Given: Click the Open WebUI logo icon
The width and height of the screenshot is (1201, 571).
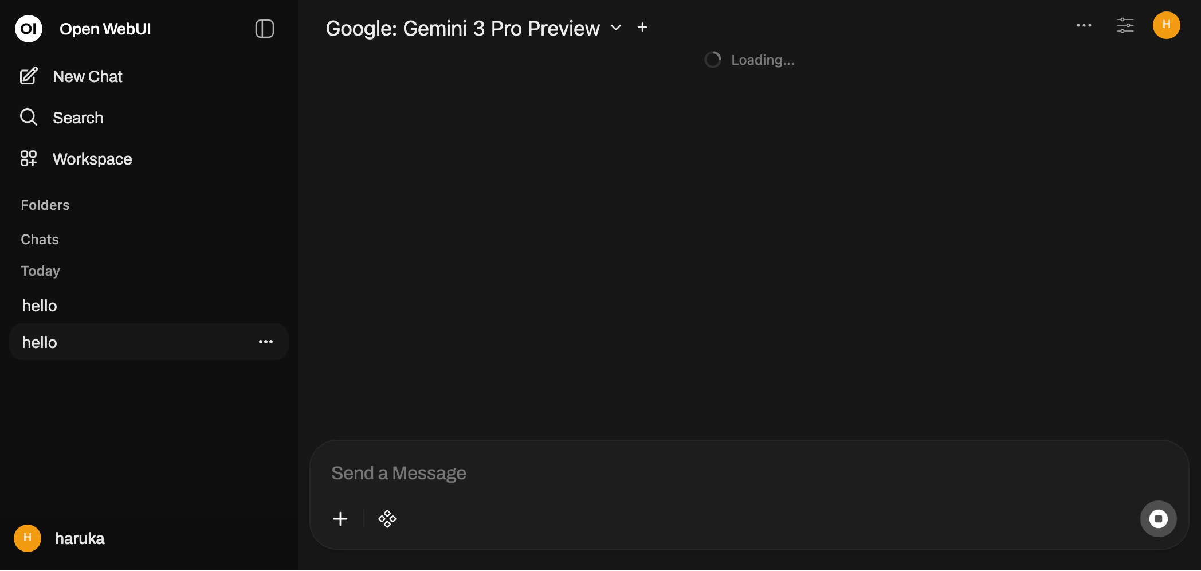Looking at the screenshot, I should click(29, 29).
